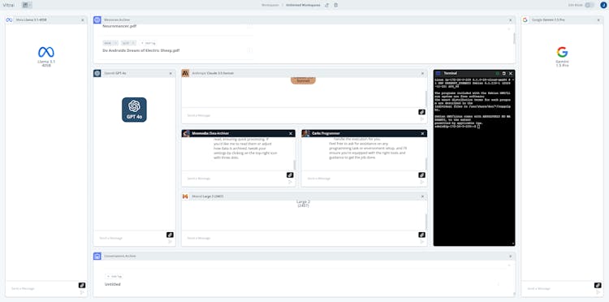Click attachment icon in Gemini chat

598,285
